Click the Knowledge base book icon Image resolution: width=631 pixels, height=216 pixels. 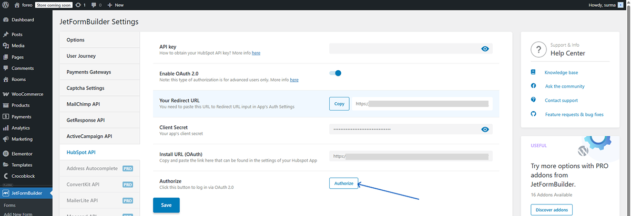pos(533,72)
